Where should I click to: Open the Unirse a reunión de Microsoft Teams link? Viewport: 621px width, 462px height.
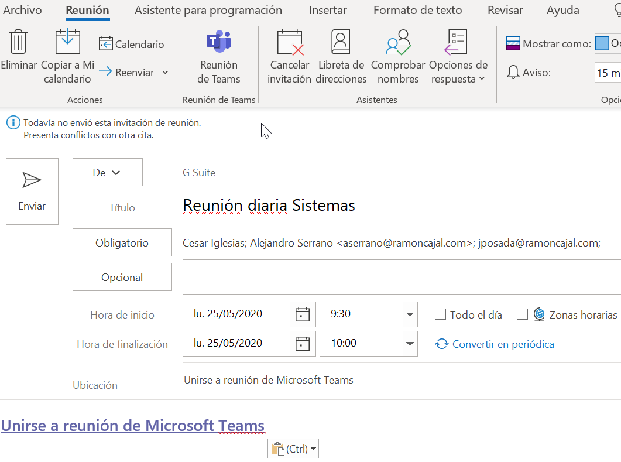[133, 426]
